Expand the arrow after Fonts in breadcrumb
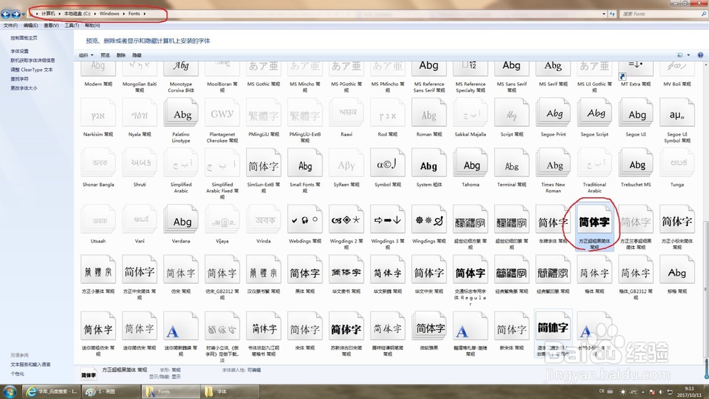709x399 pixels. [x=145, y=13]
